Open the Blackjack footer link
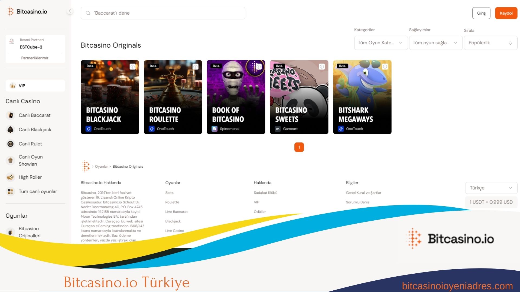This screenshot has width=520, height=292. click(x=173, y=221)
